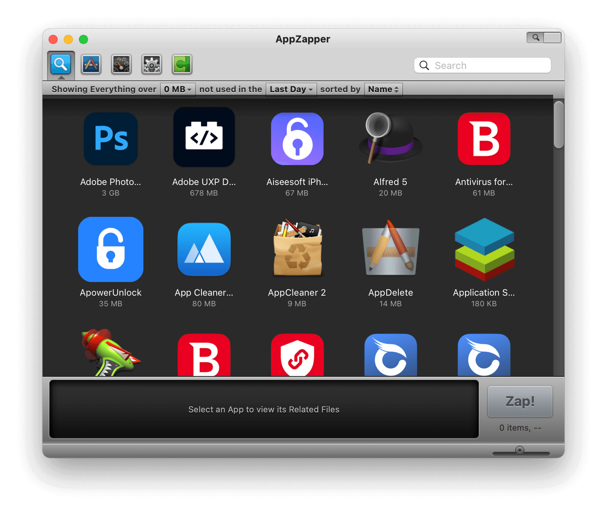Open the preference panes gear icon
This screenshot has width=607, height=514.
(152, 64)
